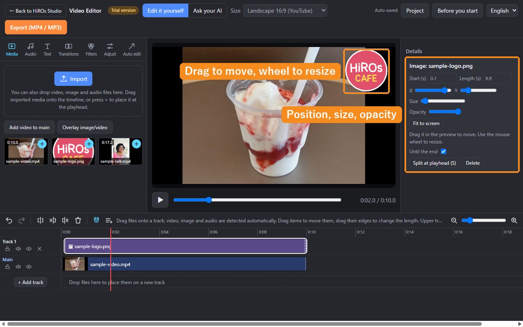Click the add track list icon
Viewport: 523px width, 327px height.
109,220
